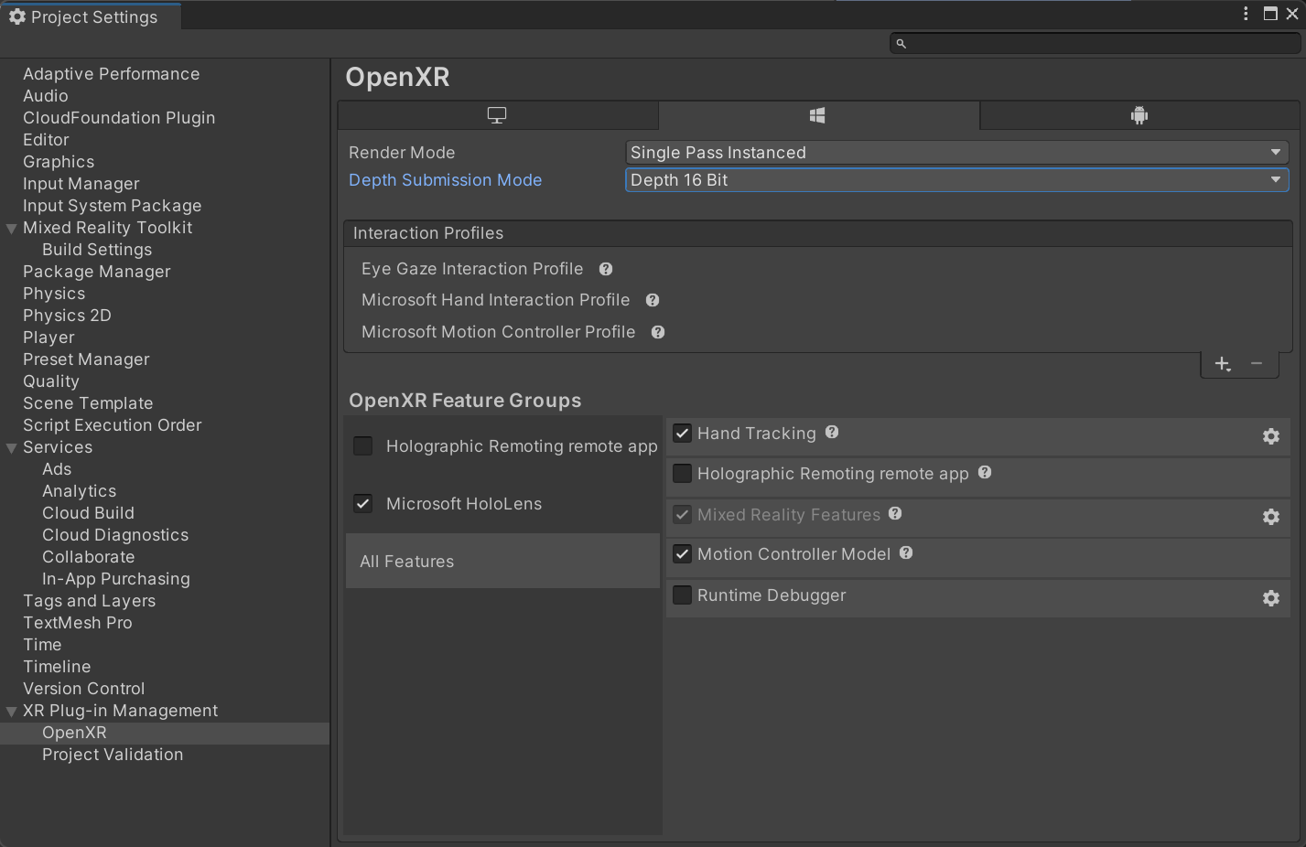Open help for Microsoft Hand Interaction Profile

653,300
